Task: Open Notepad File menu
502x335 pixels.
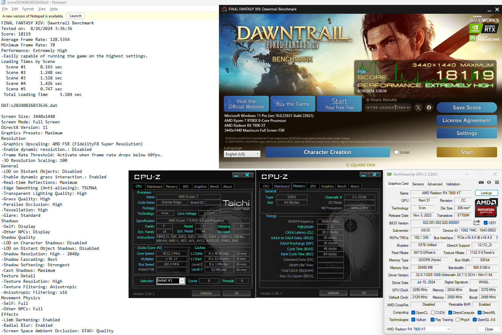Action: (x=5, y=9)
